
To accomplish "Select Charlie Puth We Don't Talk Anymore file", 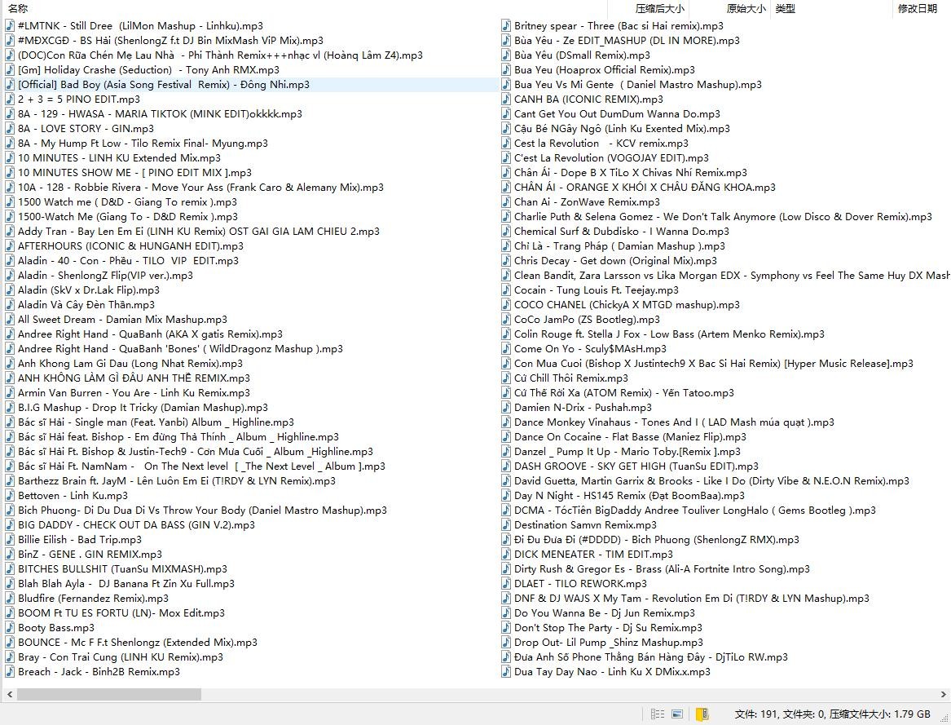I will tap(722, 217).
